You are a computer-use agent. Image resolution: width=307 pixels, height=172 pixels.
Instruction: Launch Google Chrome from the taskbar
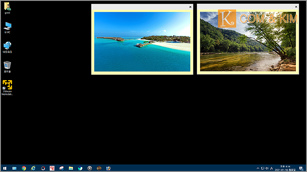tap(24, 168)
